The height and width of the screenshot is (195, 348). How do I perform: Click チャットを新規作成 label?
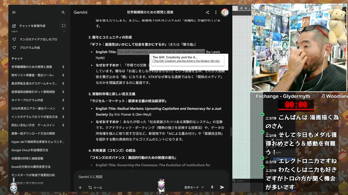pyautogui.click(x=32, y=26)
